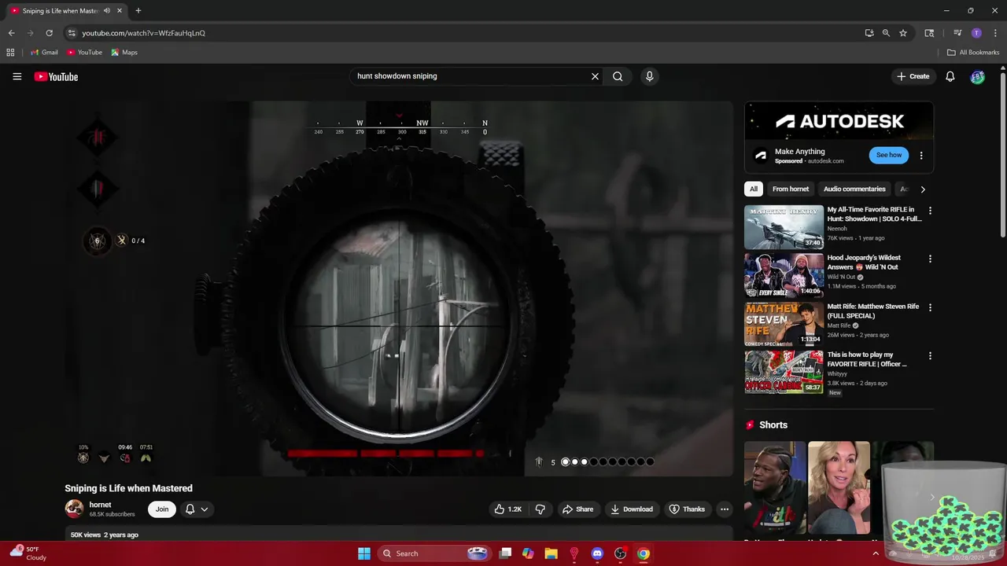Image resolution: width=1007 pixels, height=566 pixels.
Task: Open options for Officer Carbine video
Action: coord(930,355)
